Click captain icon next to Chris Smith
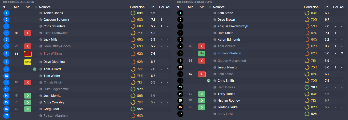348x120 pixels. [209, 81]
